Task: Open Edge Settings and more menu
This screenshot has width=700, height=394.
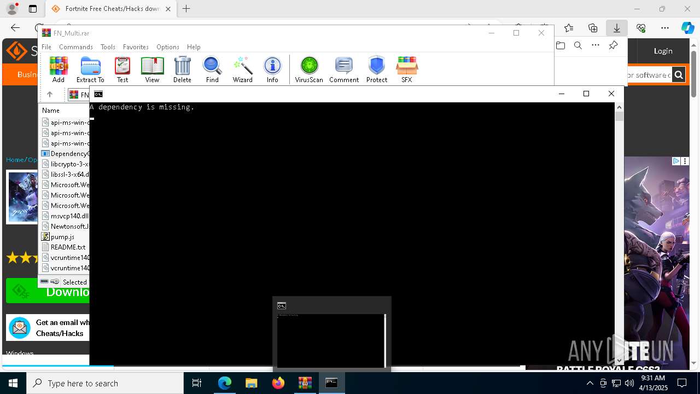Action: tap(665, 28)
